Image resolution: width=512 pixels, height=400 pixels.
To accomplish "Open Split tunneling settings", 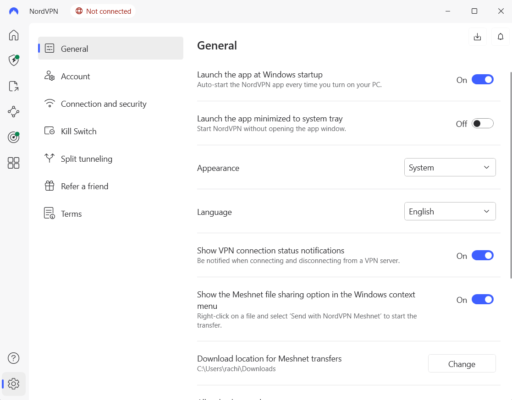I will tap(86, 159).
